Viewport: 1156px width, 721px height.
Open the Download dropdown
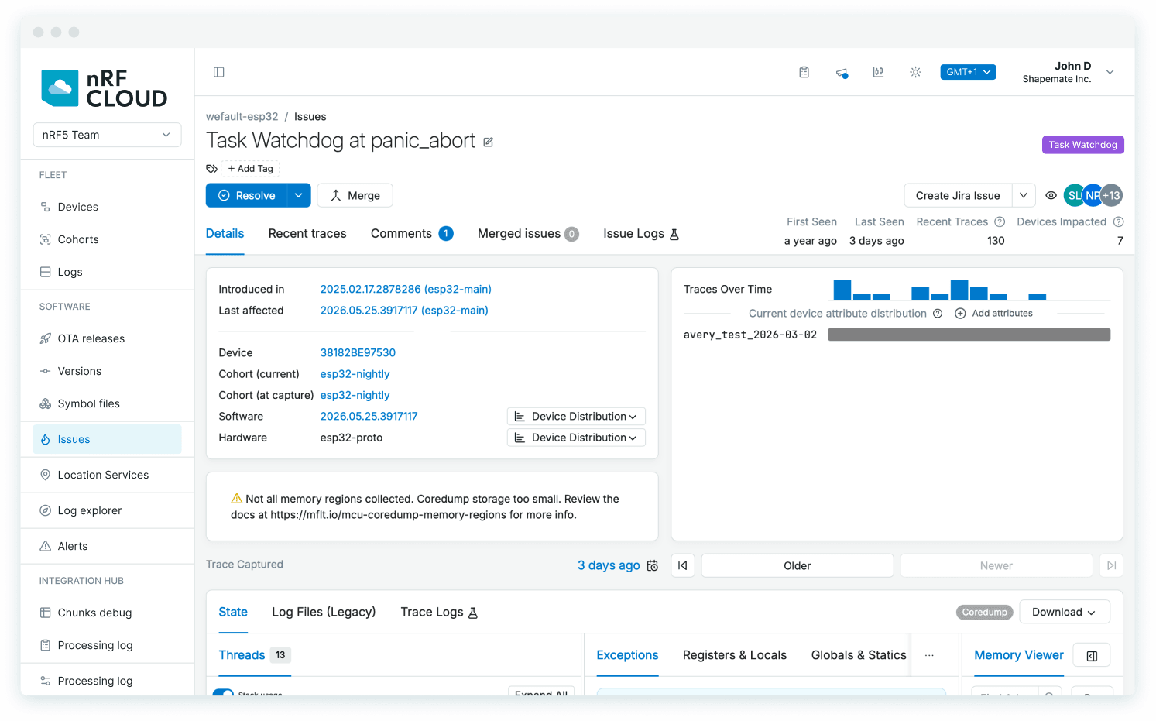pyautogui.click(x=1065, y=612)
